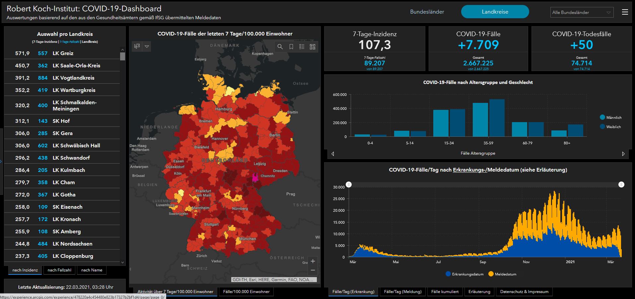635x299 pixels.
Task: Select LK Greiz in the district list
Action: tap(62, 53)
